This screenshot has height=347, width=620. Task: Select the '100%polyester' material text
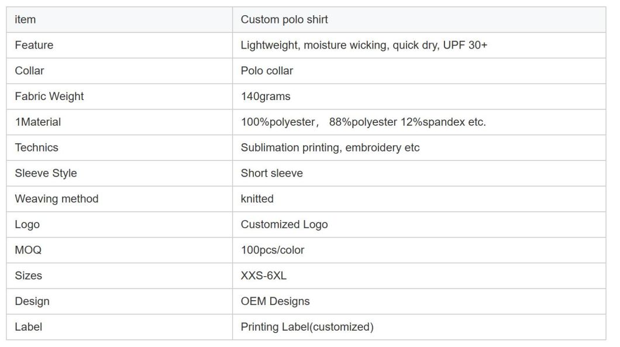[278, 122]
